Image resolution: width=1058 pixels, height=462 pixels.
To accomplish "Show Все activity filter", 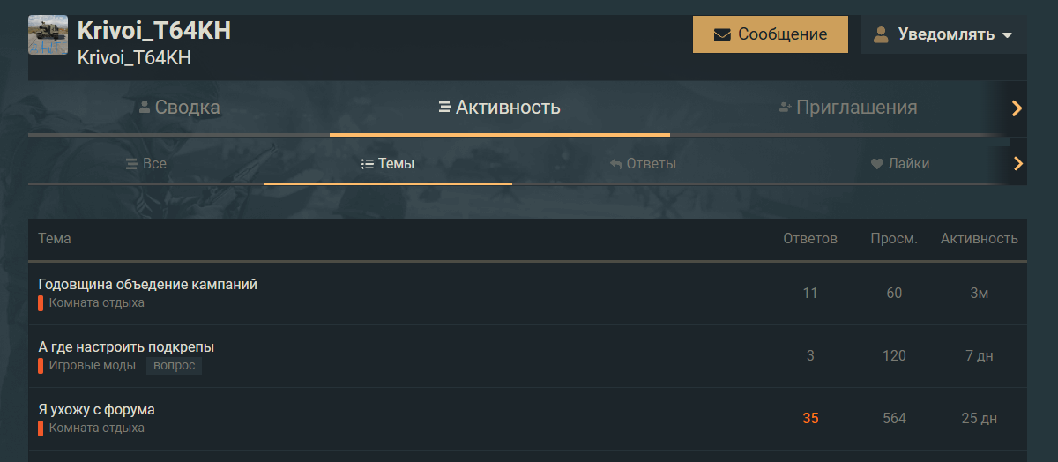I will (x=145, y=163).
